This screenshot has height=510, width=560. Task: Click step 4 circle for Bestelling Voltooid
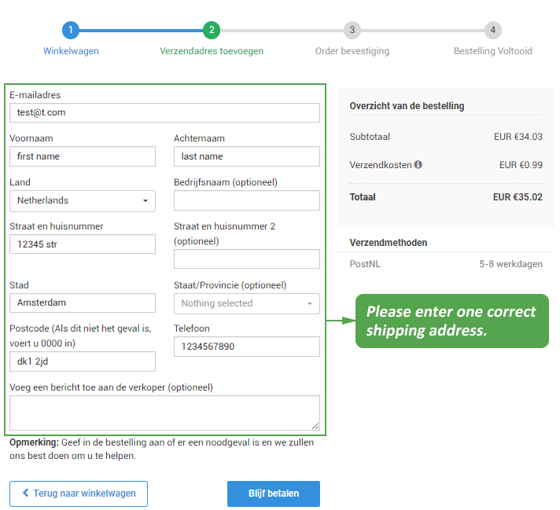tap(492, 31)
